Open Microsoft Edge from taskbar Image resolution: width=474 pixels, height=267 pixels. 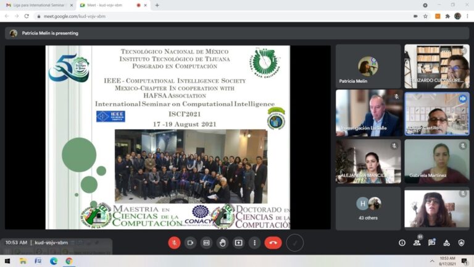coord(54,261)
